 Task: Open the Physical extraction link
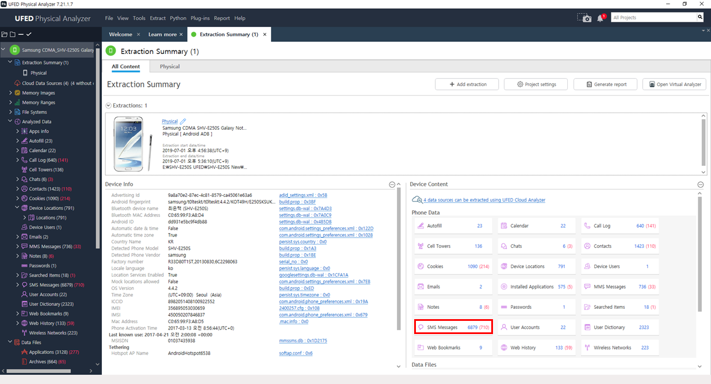[170, 122]
